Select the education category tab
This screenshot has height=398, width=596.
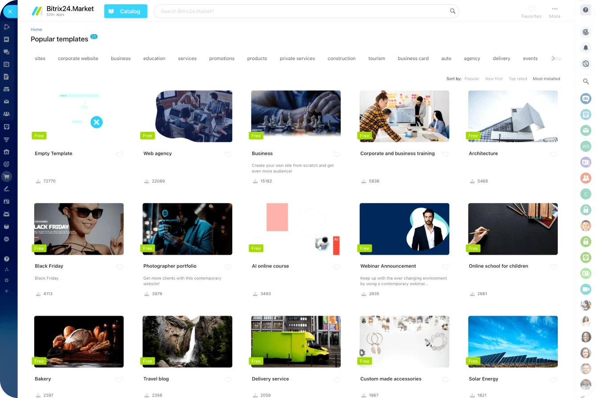click(x=154, y=58)
